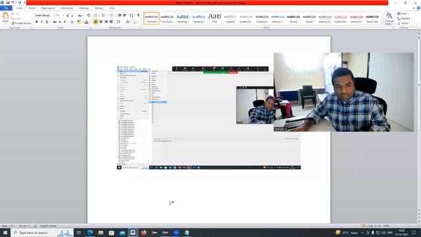Open the Mail app from taskbar

point(122,232)
